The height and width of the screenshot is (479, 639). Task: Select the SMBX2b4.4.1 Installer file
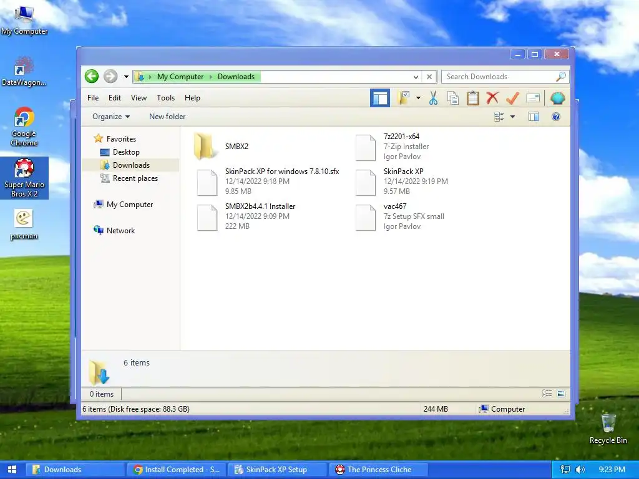click(x=246, y=216)
